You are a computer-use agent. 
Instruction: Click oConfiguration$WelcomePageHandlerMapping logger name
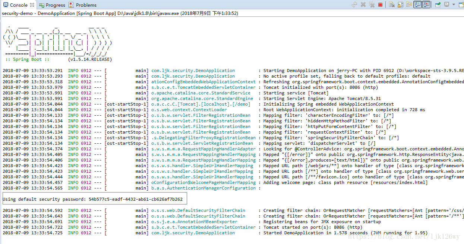click(x=203, y=182)
